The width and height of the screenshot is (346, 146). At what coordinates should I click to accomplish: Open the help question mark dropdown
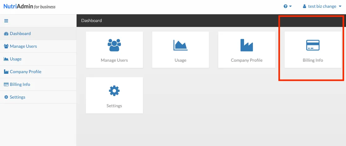(x=287, y=7)
